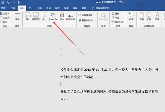Viewport: 165px width, 112px height.
Task: Open Customize Quick Access Toolbar dropdown
Action: (x=25, y=2)
